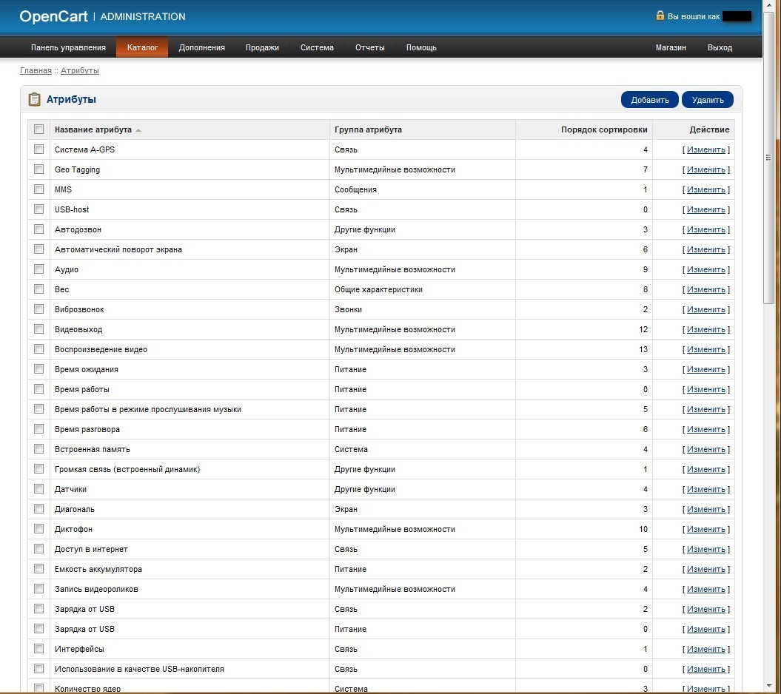Open the Система menu
The height and width of the screenshot is (694, 781).
point(317,47)
